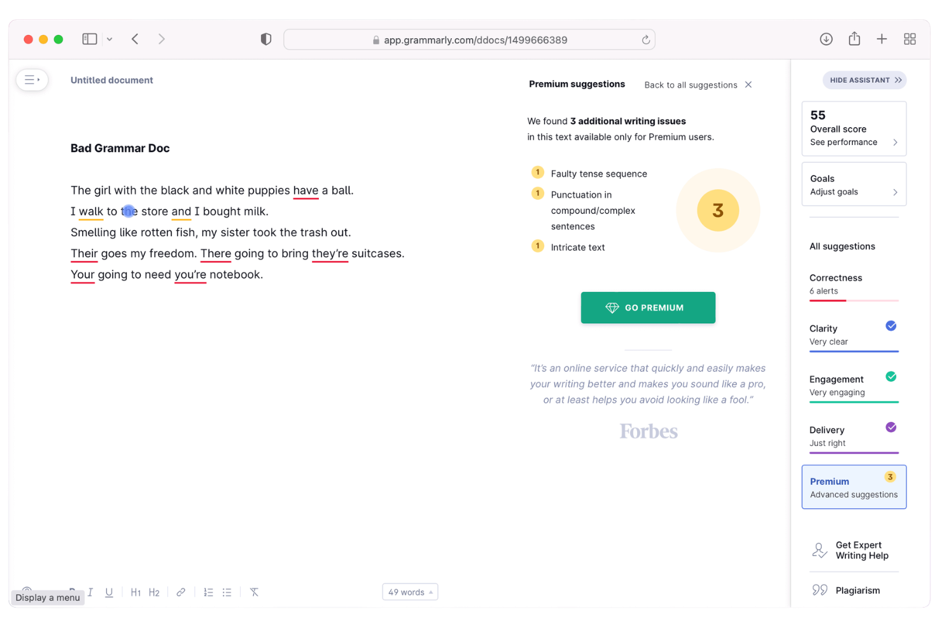Viewport: 942px width, 628px height.
Task: Clear text formatting
Action: (x=254, y=592)
